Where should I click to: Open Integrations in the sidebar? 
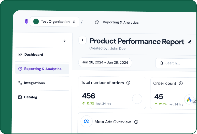(42, 83)
